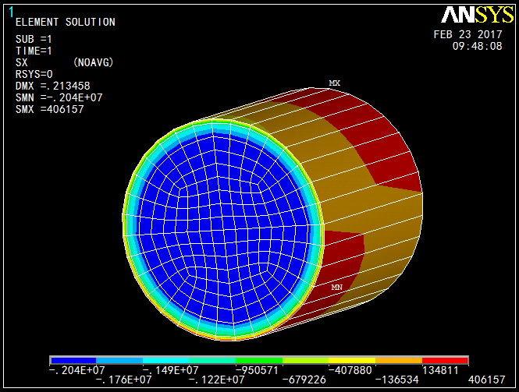Pick the orange legend color band
The height and width of the screenshot is (392, 519).
point(399,361)
